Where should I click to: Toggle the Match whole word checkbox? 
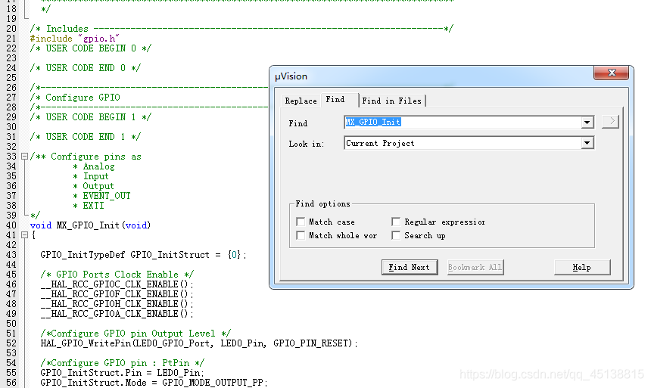(301, 236)
